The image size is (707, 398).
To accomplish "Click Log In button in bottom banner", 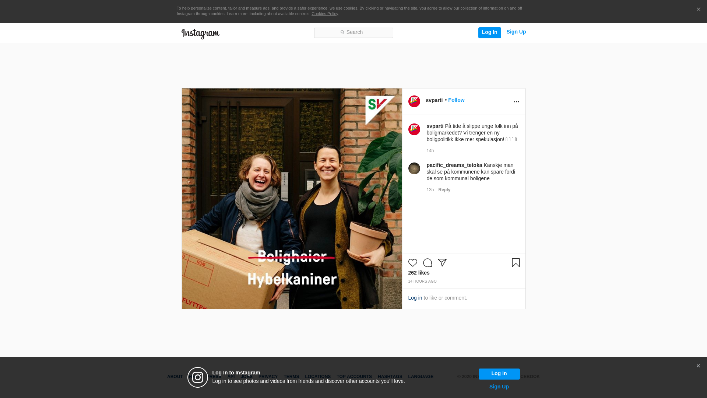I will (x=499, y=374).
